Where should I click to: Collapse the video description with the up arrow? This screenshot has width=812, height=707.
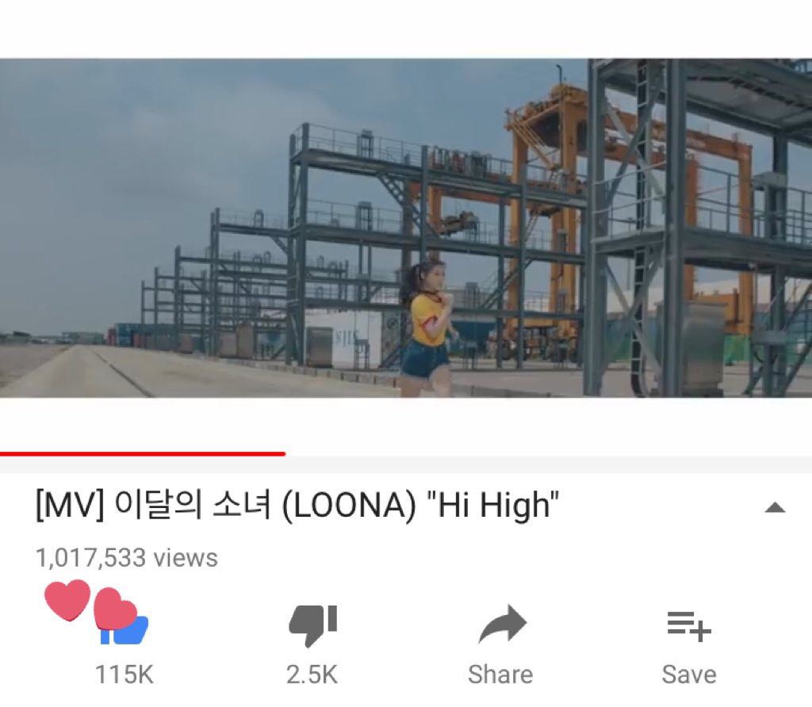coord(775,507)
